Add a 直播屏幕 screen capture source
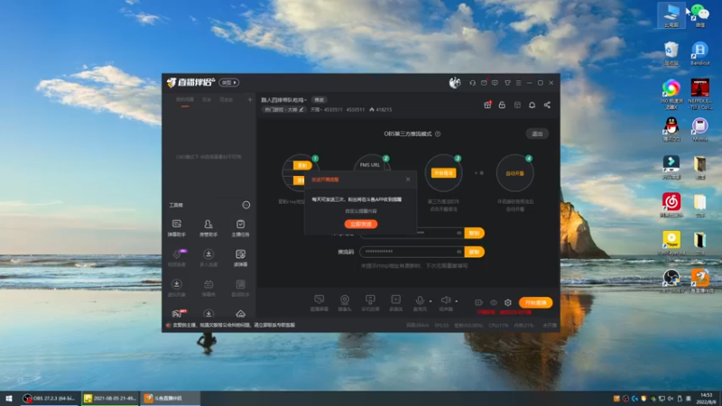722x406 pixels. tap(319, 303)
